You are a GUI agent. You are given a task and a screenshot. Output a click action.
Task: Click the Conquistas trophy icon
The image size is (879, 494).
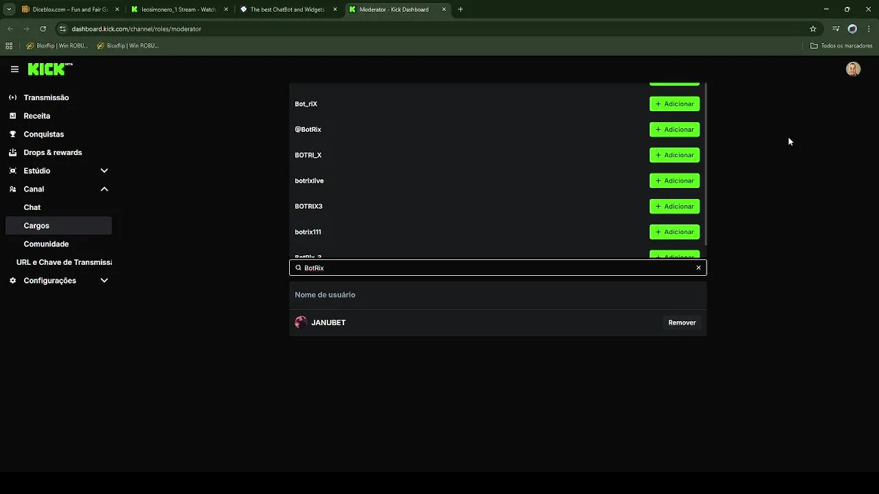[x=12, y=134]
